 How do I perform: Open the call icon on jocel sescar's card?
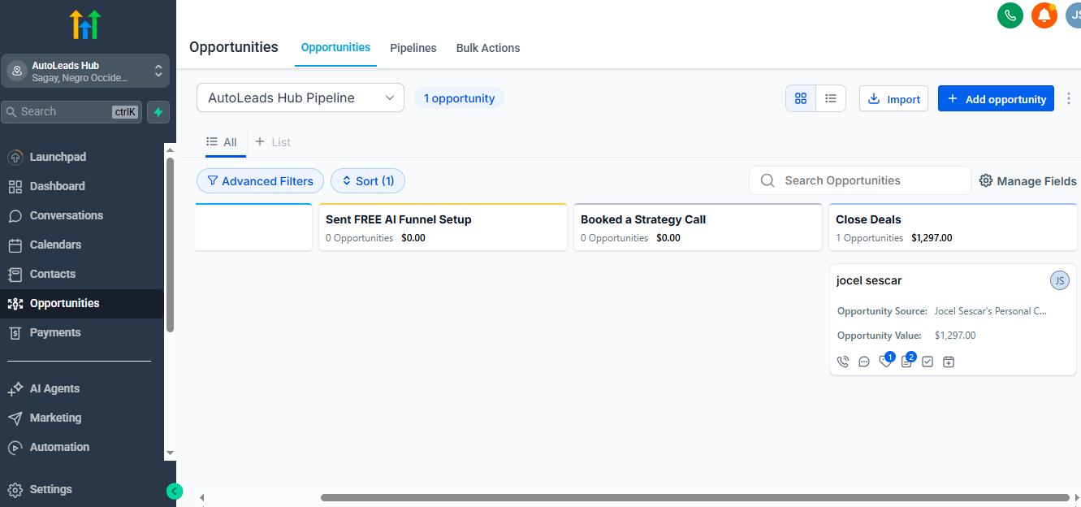(x=843, y=361)
